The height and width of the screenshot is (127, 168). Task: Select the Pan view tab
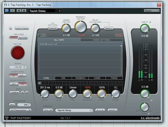coord(63,78)
